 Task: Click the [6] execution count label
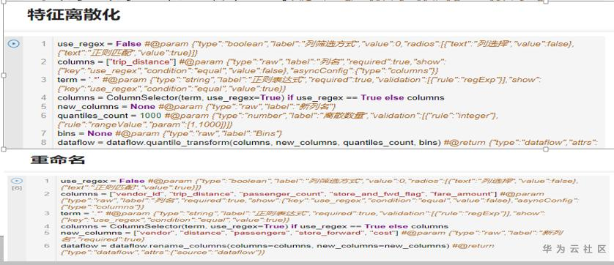pyautogui.click(x=17, y=188)
